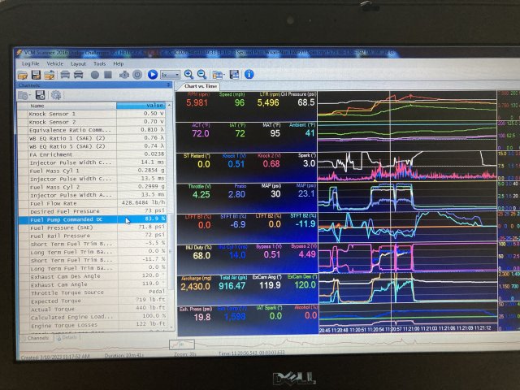Image resolution: width=520 pixels, height=390 pixels.
Task: Click the Throttle (V) 4.25 readout
Action: [201, 194]
